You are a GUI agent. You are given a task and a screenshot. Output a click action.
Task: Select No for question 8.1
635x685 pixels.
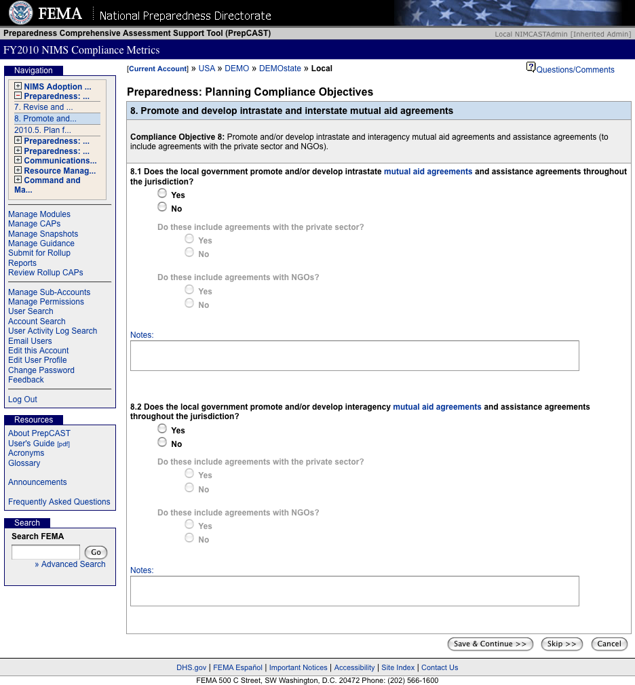[162, 207]
